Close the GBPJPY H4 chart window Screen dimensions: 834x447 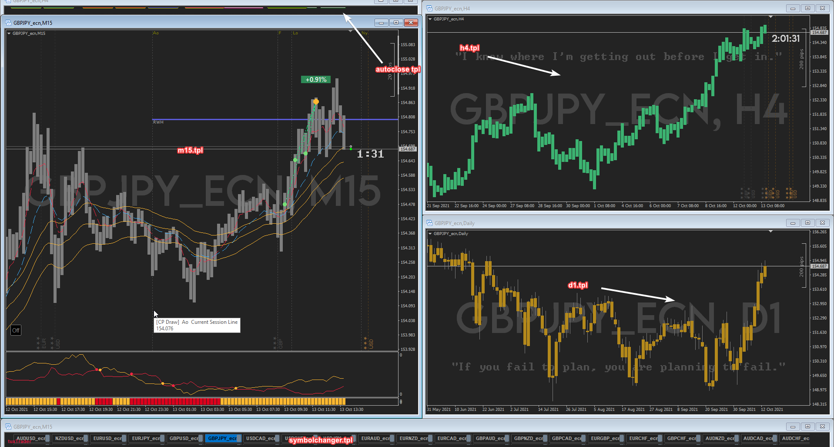tap(822, 8)
